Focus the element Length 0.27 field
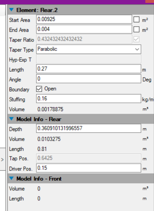 point(88,69)
